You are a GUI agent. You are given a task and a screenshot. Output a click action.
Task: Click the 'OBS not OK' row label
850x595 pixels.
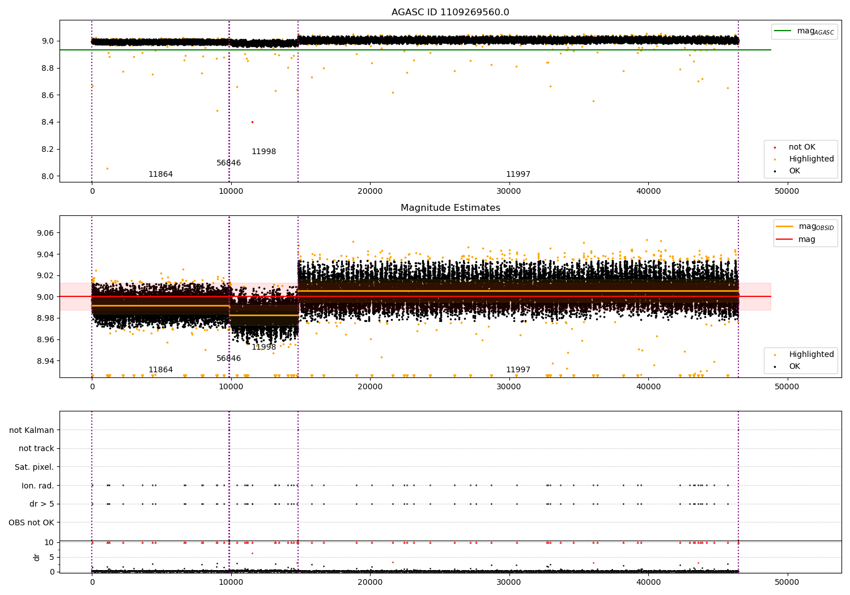click(31, 522)
